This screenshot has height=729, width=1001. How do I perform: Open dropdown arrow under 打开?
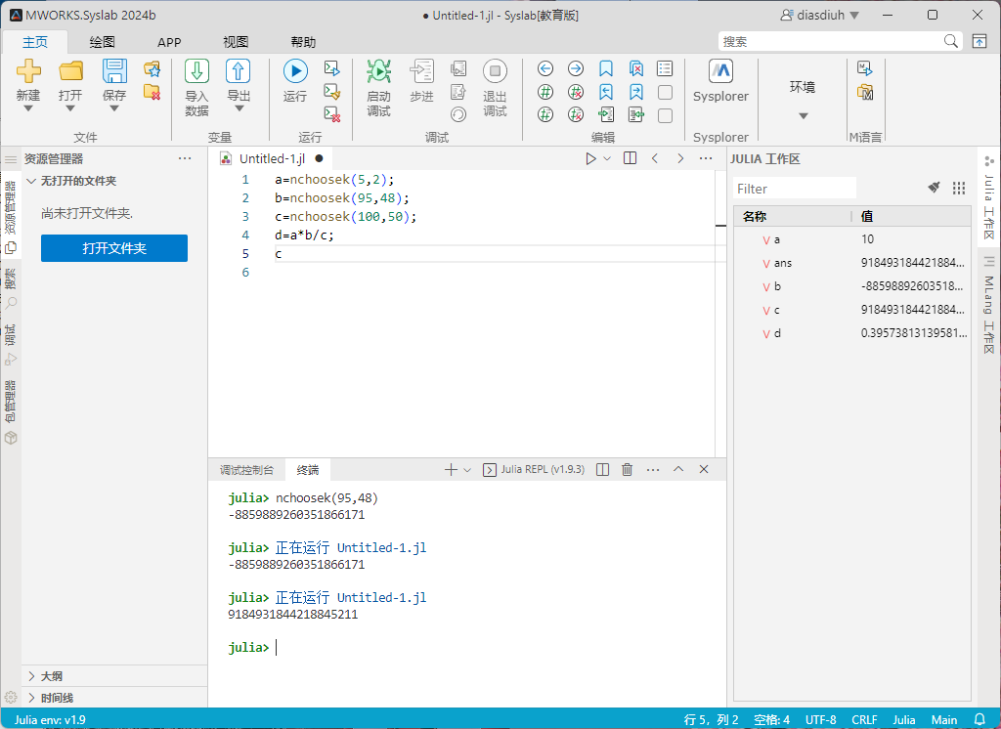point(70,108)
